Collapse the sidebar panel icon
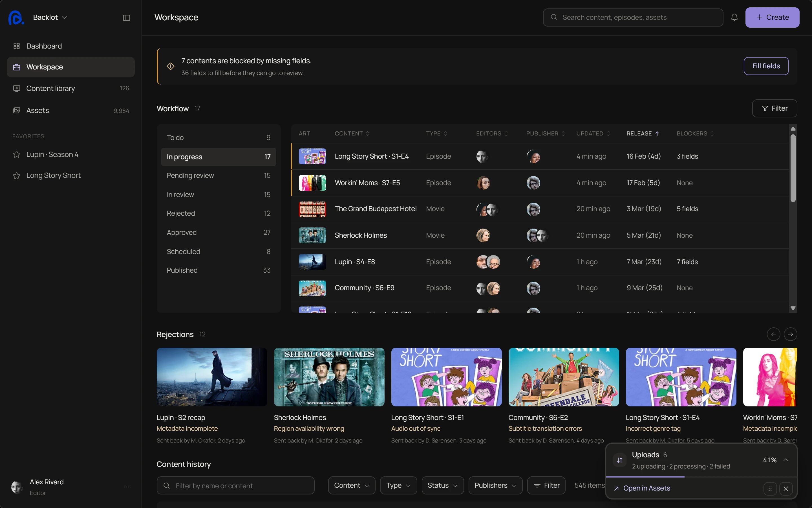The width and height of the screenshot is (812, 508). tap(127, 17)
